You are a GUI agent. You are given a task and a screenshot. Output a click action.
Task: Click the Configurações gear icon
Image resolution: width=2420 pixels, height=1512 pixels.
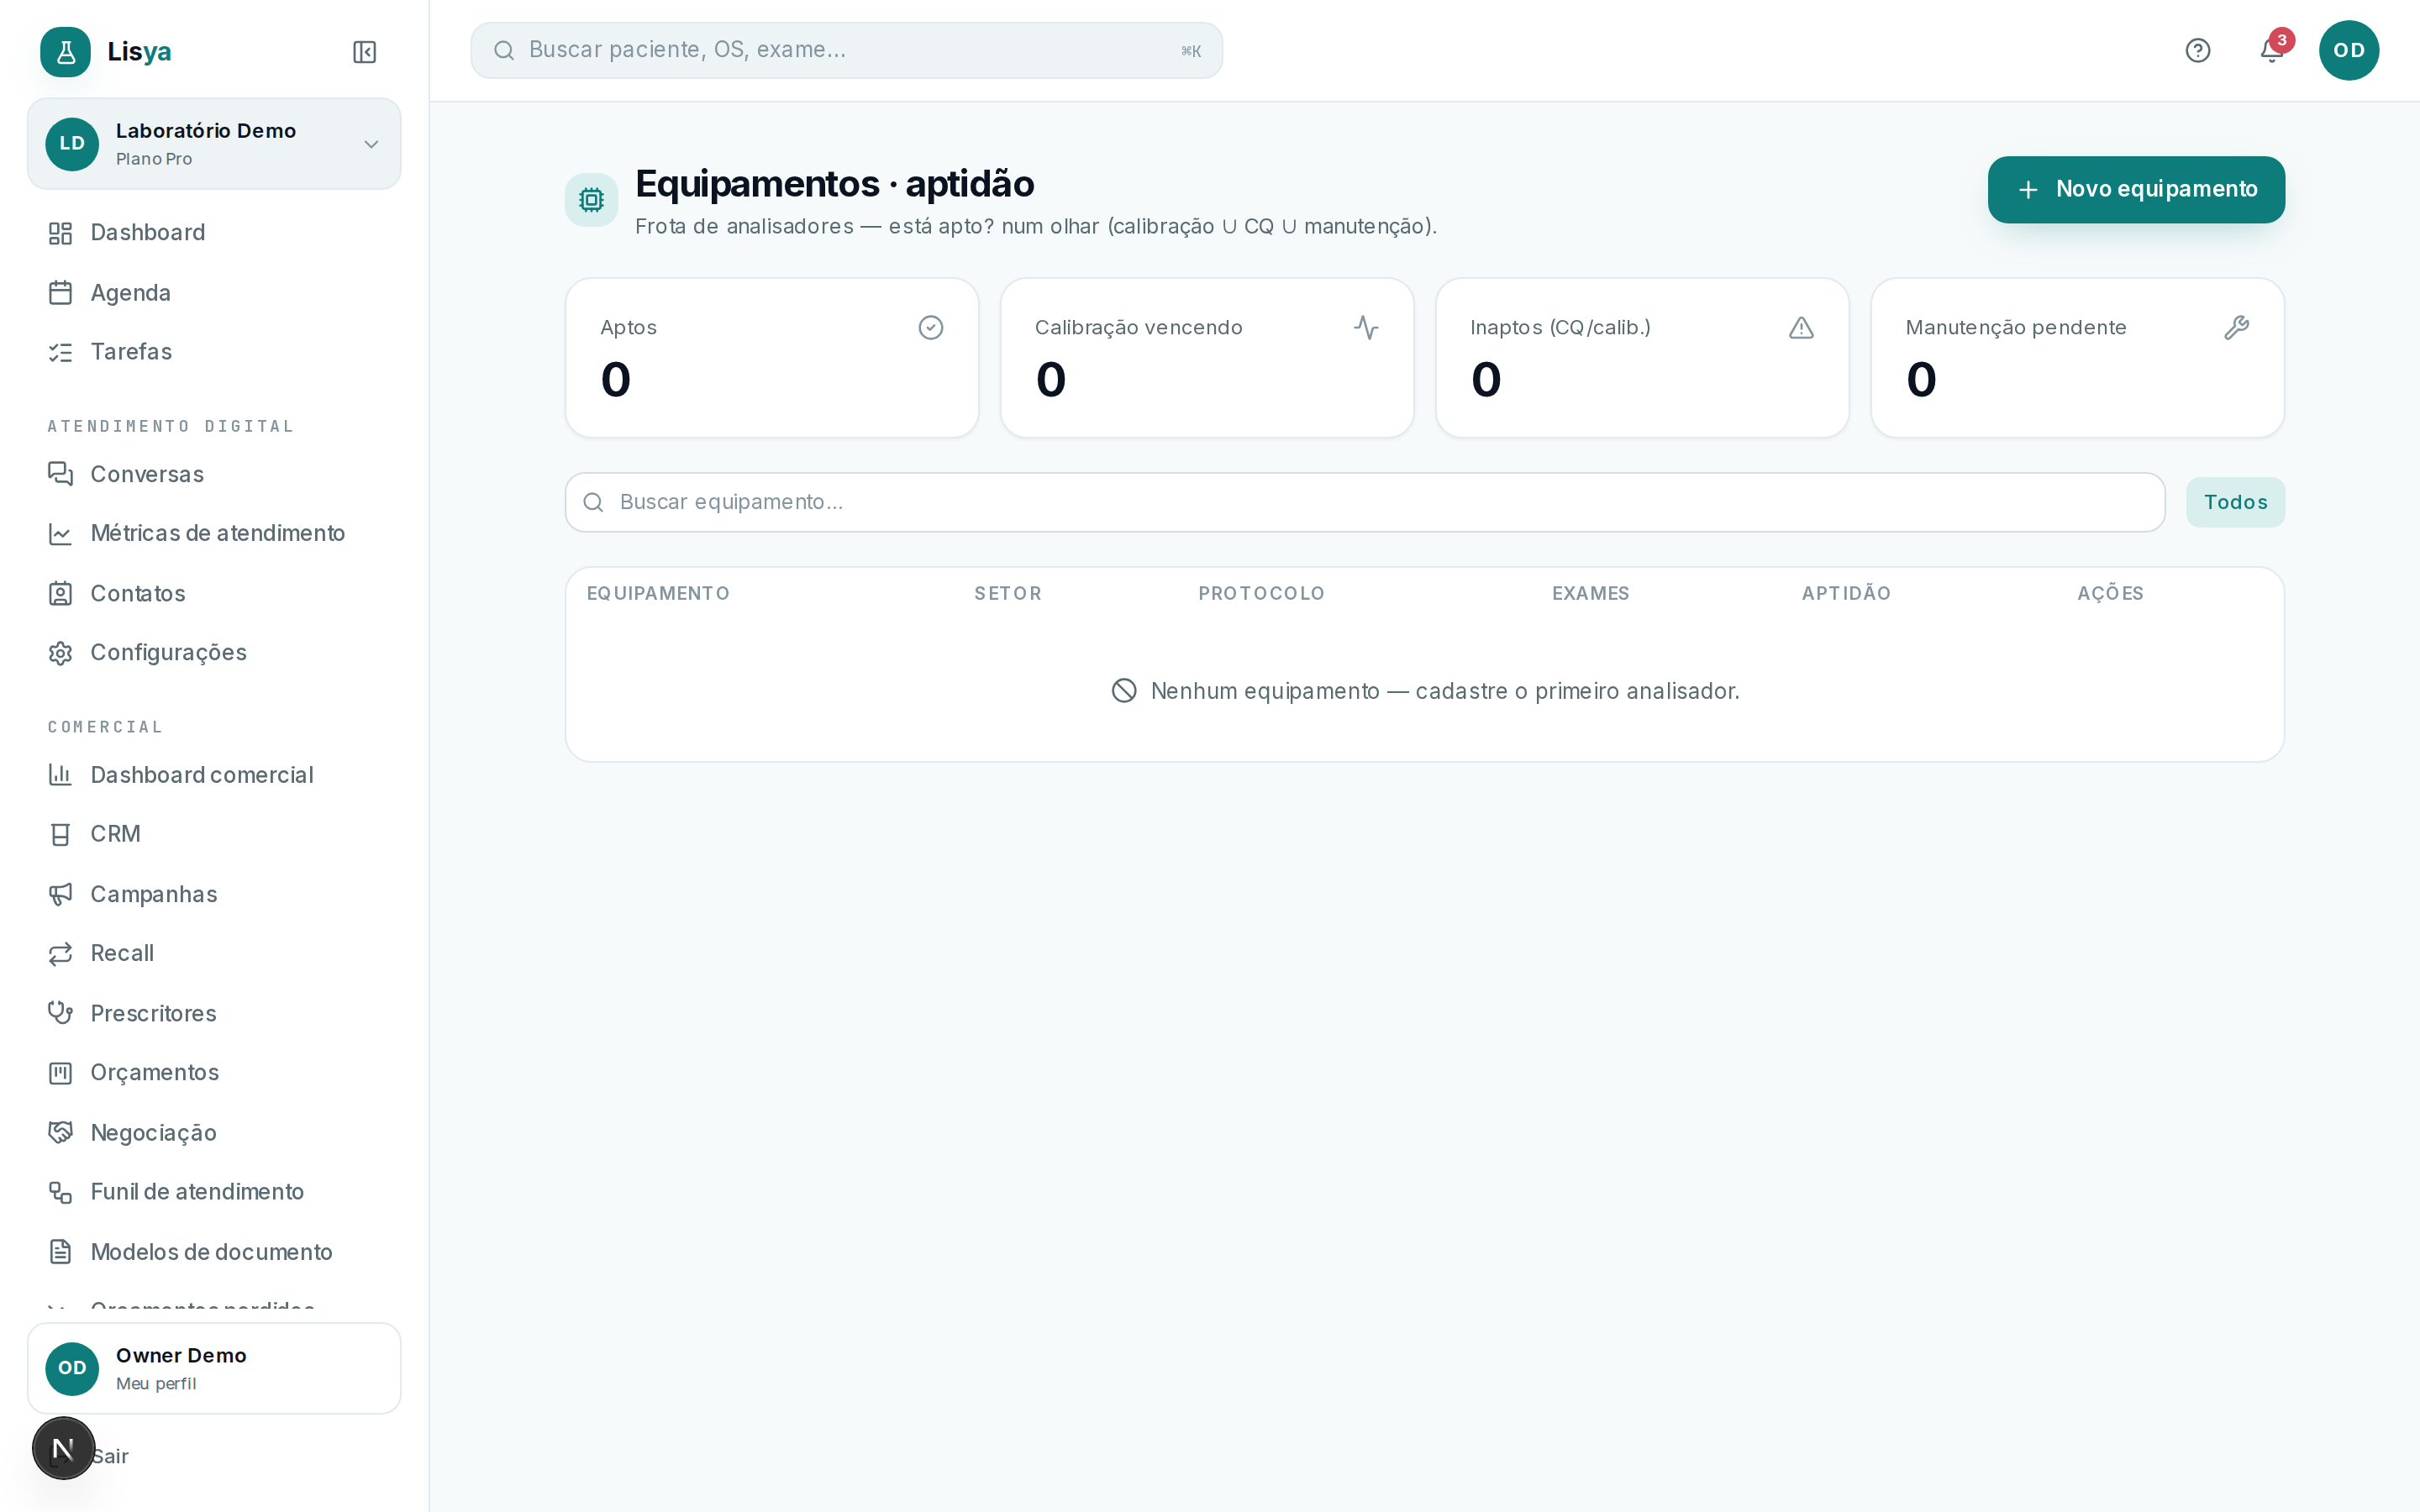[x=61, y=653]
